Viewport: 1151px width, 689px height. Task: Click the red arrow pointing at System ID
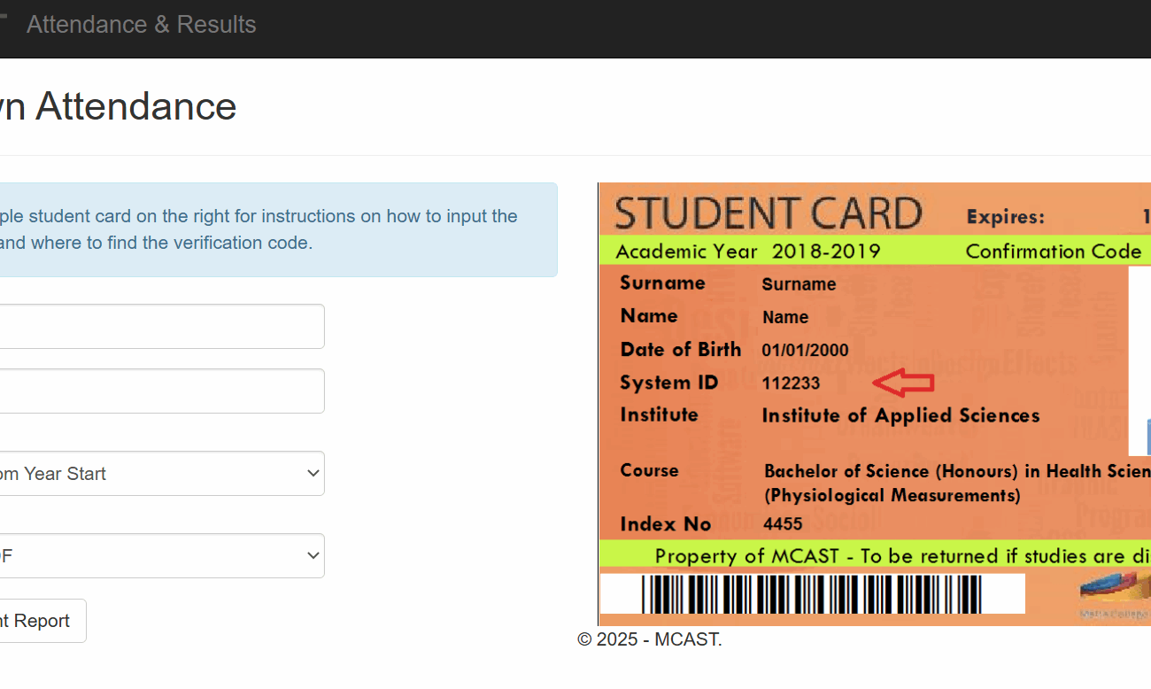click(901, 382)
